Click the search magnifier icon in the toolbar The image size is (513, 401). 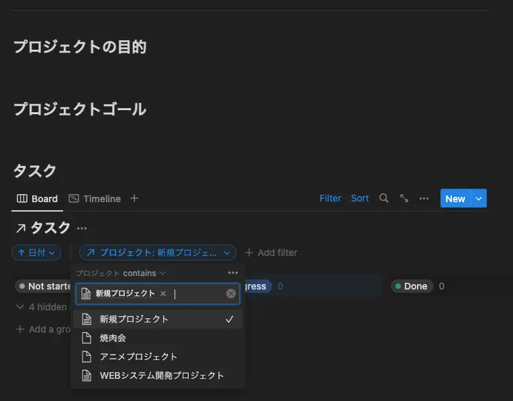click(383, 199)
